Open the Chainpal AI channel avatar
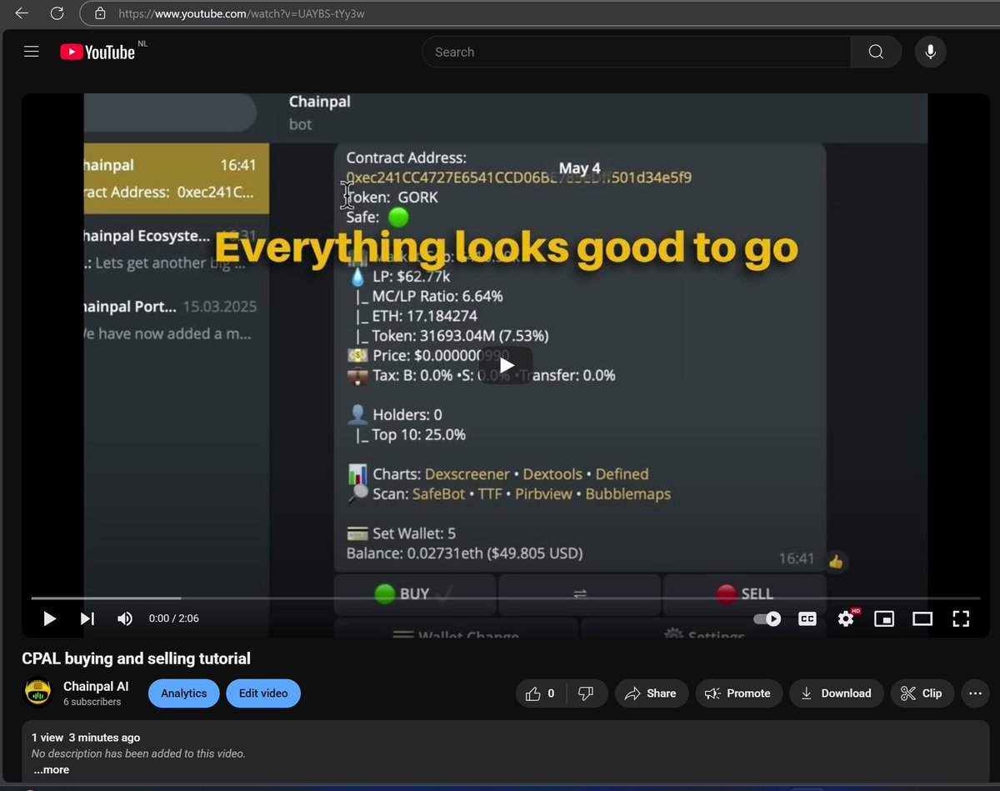This screenshot has width=1000, height=791. (38, 693)
